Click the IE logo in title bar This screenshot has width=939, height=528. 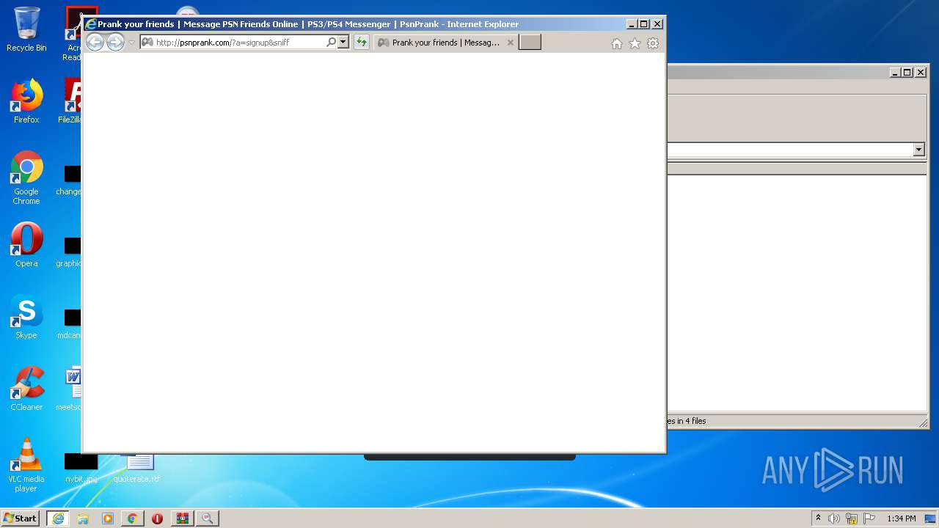pos(91,24)
